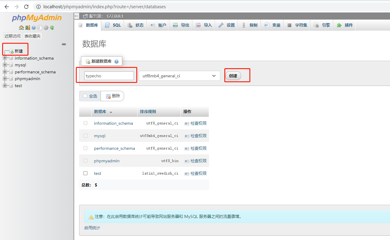
Task: Click the browser reload icon
Action: (x=26, y=6)
